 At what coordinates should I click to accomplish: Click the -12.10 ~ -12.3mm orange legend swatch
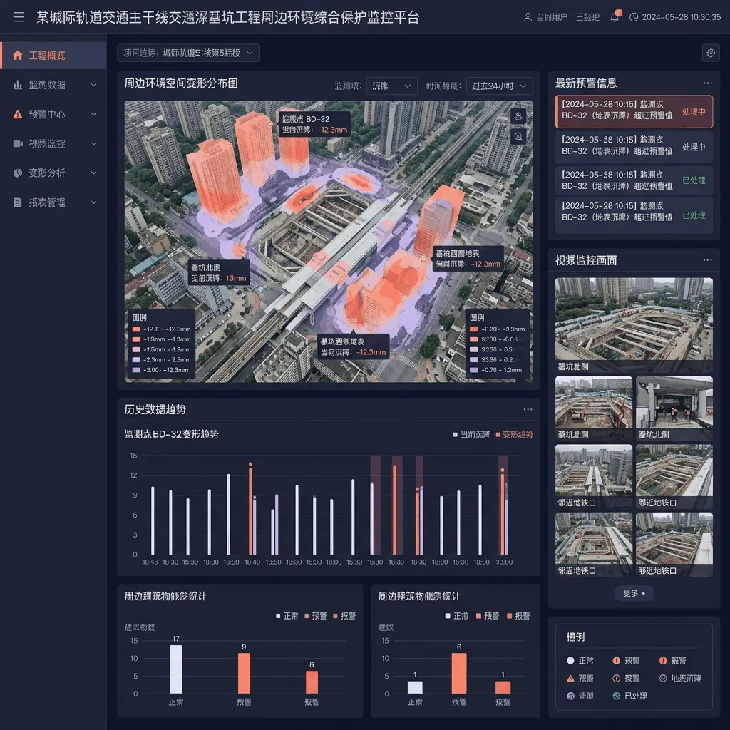136,329
